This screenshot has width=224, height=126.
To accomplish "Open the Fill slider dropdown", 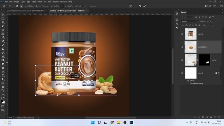I will [212, 25].
